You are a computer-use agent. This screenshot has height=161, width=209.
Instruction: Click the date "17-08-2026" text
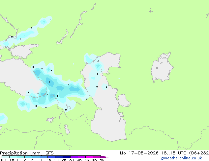pos(143,153)
